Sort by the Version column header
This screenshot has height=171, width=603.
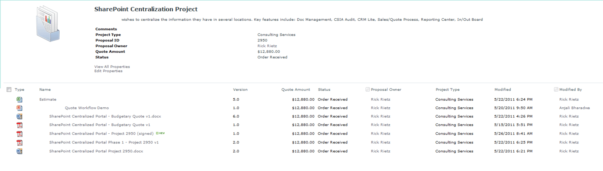pyautogui.click(x=240, y=90)
